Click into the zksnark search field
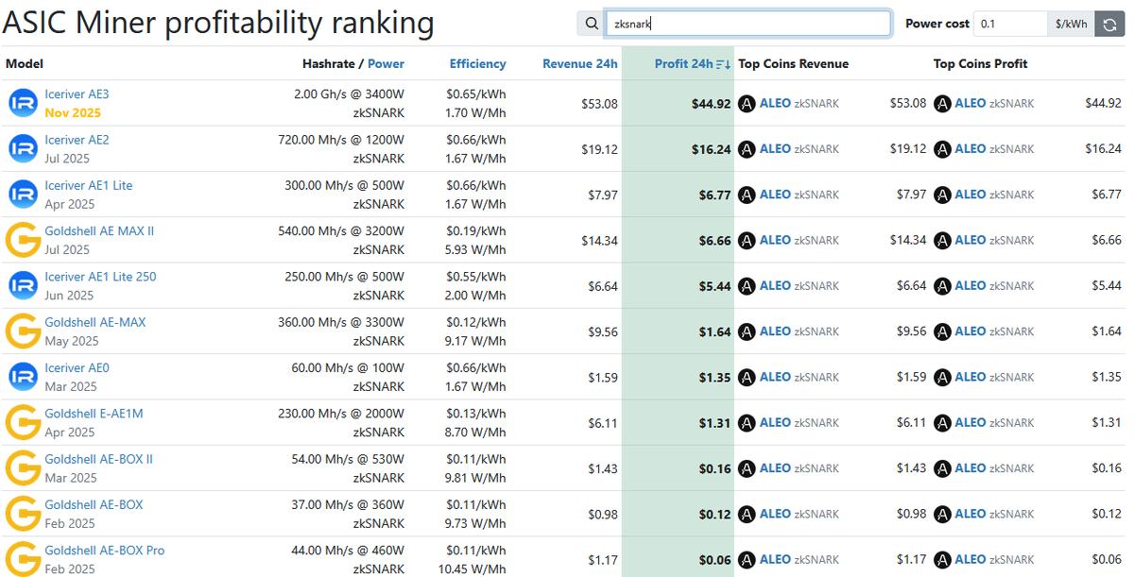This screenshot has width=1134, height=577. (x=747, y=24)
